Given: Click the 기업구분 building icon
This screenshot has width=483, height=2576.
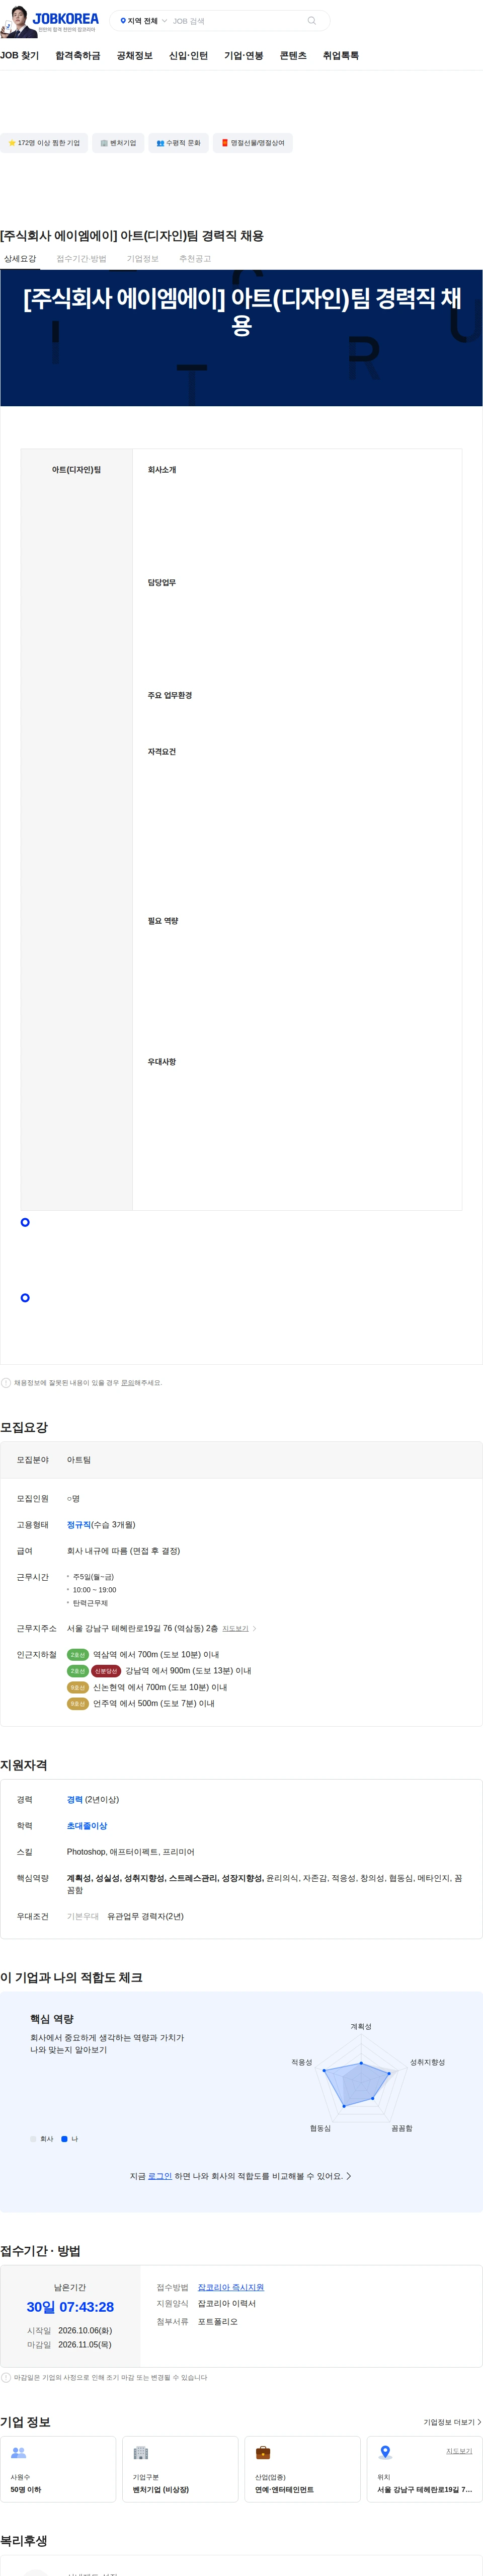Looking at the screenshot, I should point(141,2452).
